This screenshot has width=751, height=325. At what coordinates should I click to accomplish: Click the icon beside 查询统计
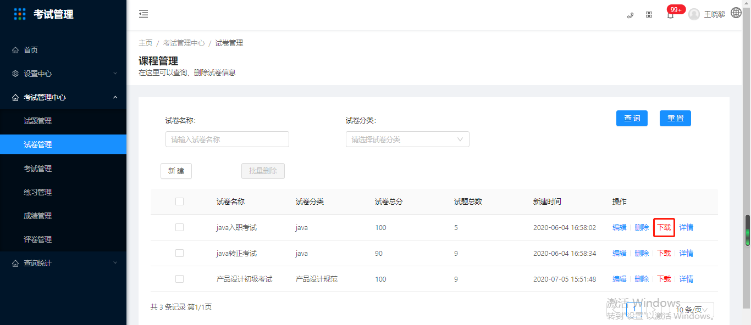(x=15, y=263)
